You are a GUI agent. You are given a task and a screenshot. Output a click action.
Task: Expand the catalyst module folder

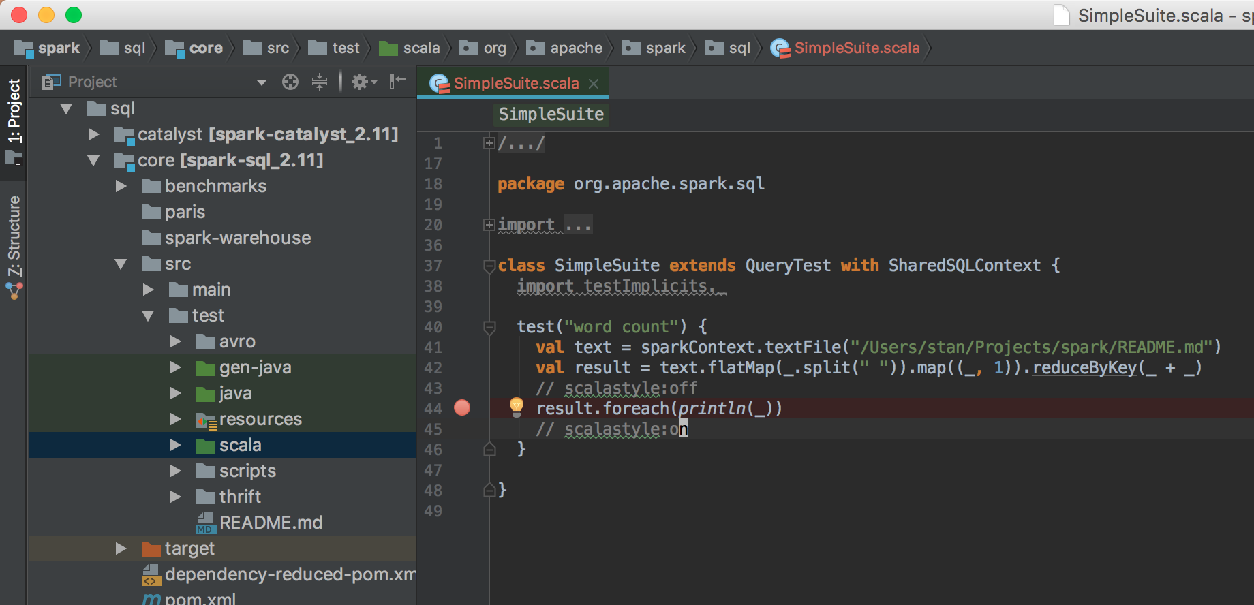[94, 135]
